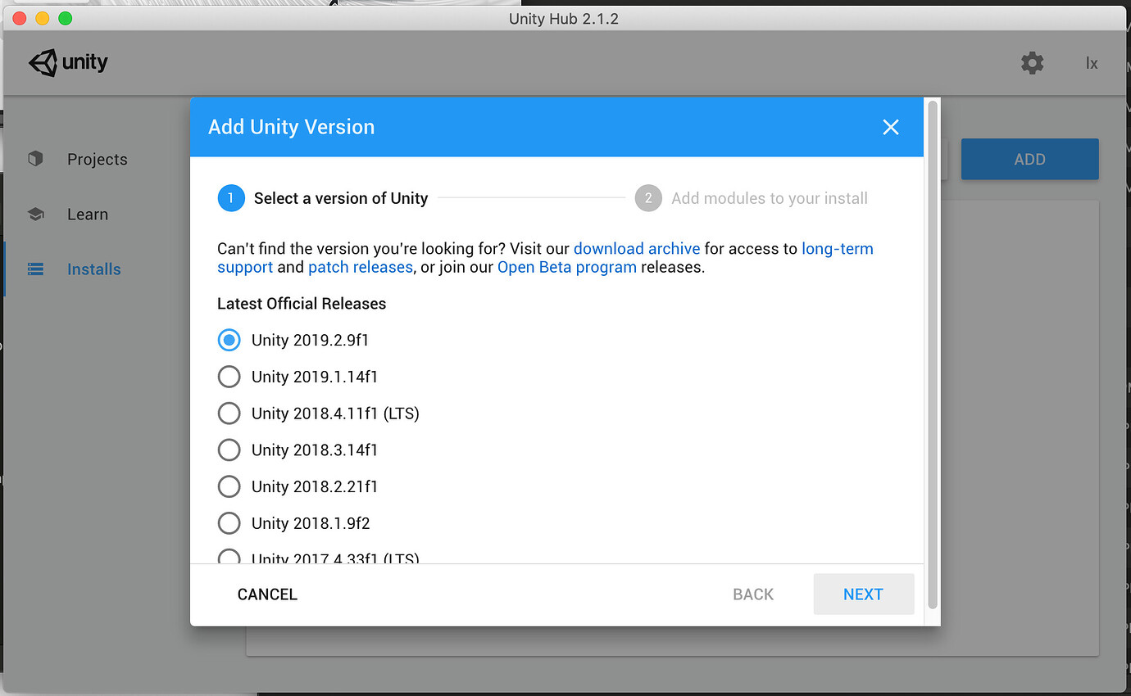Click the Projects cube icon in the sidebar
Image resolution: width=1131 pixels, height=696 pixels.
click(35, 159)
